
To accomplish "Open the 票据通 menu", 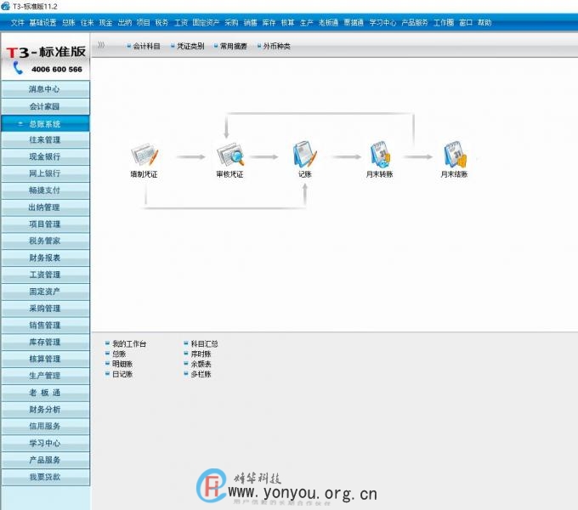I will (x=354, y=23).
